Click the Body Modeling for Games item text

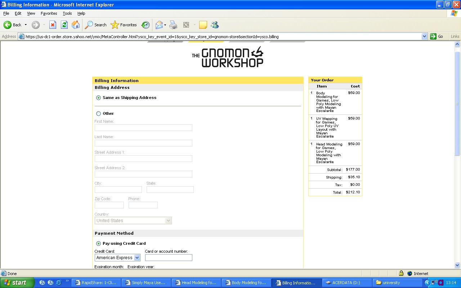(328, 102)
